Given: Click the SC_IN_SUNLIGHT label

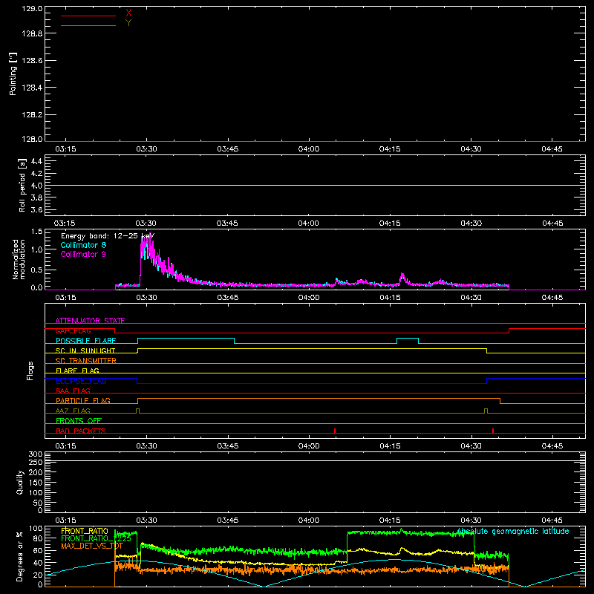Looking at the screenshot, I should pyautogui.click(x=85, y=350).
